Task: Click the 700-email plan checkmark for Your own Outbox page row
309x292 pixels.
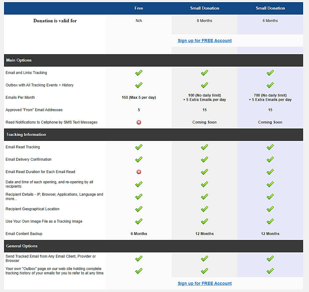Action: coord(270,271)
